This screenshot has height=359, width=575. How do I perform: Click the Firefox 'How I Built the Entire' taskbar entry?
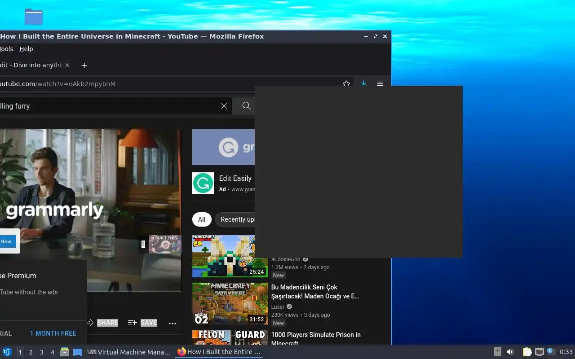pos(219,352)
